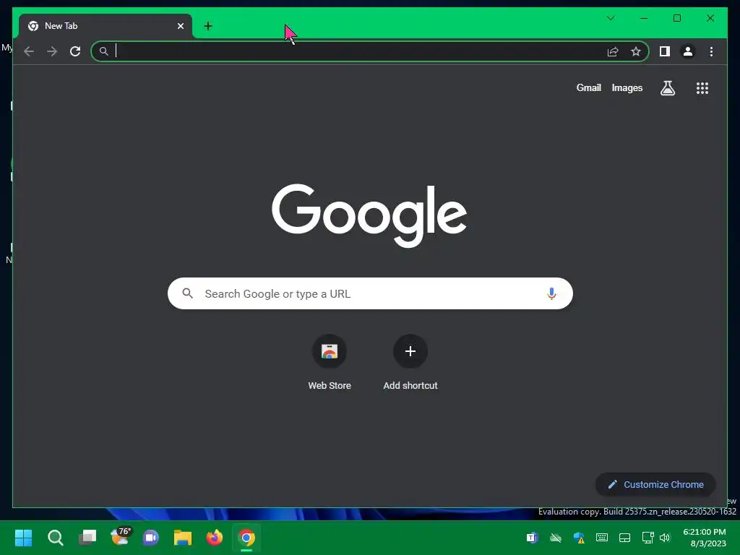This screenshot has height=555, width=740.
Task: Click the Chrome taskbar icon
Action: pyautogui.click(x=246, y=538)
